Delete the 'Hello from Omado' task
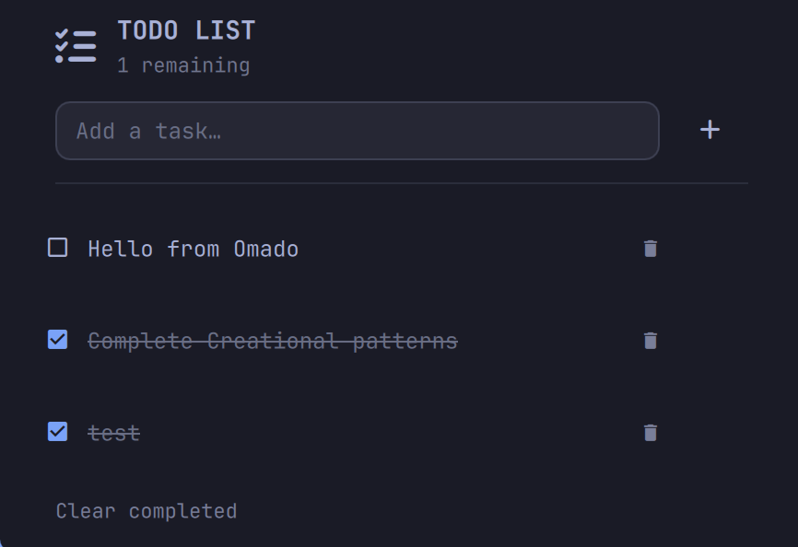Viewport: 798px width, 547px height. tap(651, 249)
